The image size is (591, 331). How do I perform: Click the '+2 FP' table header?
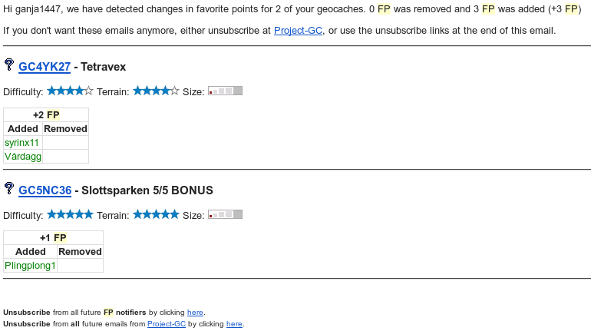pyautogui.click(x=46, y=115)
